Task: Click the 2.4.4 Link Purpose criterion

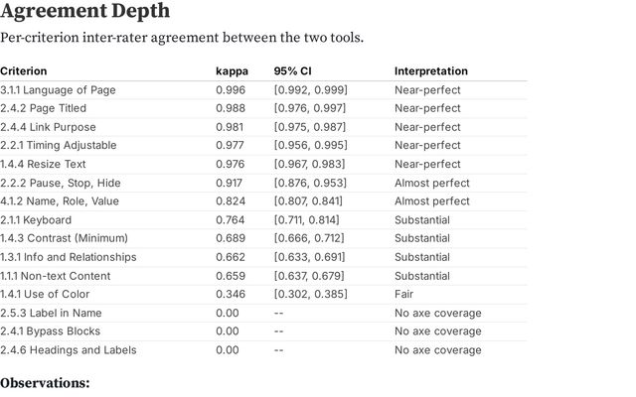Action: (x=50, y=127)
